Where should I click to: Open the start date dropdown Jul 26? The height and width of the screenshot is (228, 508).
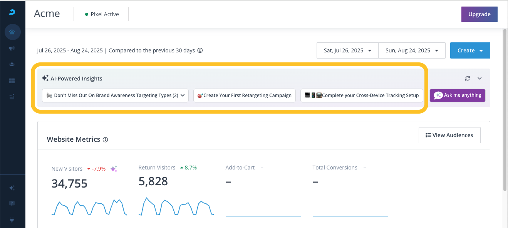pyautogui.click(x=347, y=50)
